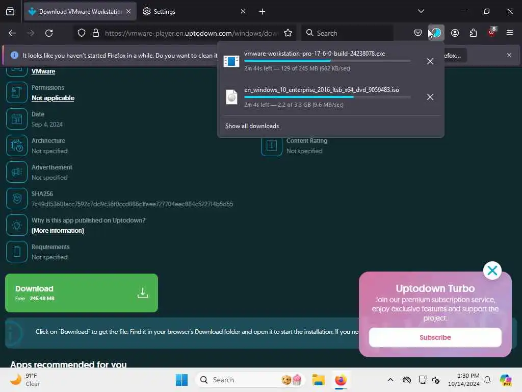Open Save to Pocket icon
Image resolution: width=522 pixels, height=392 pixels.
coord(418,33)
